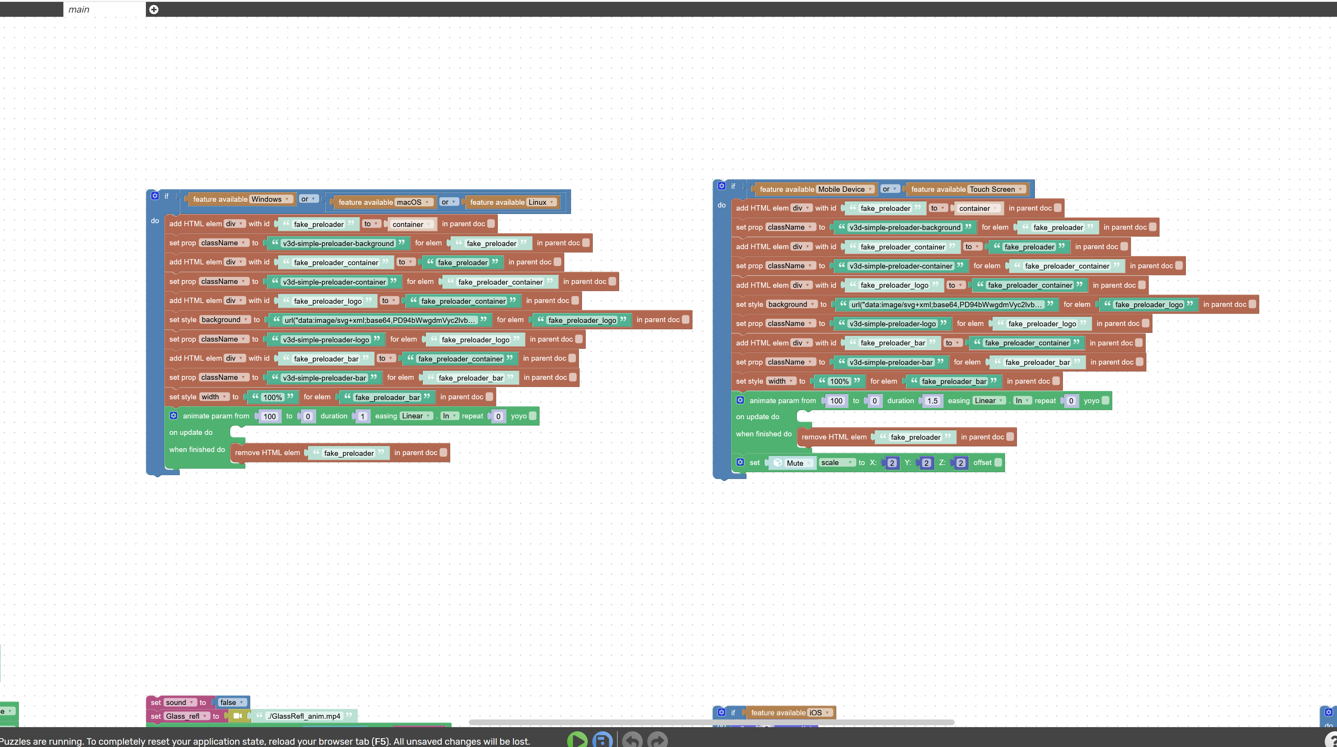Change background style dropdown on right block
This screenshot has height=747, width=1337.
point(792,305)
